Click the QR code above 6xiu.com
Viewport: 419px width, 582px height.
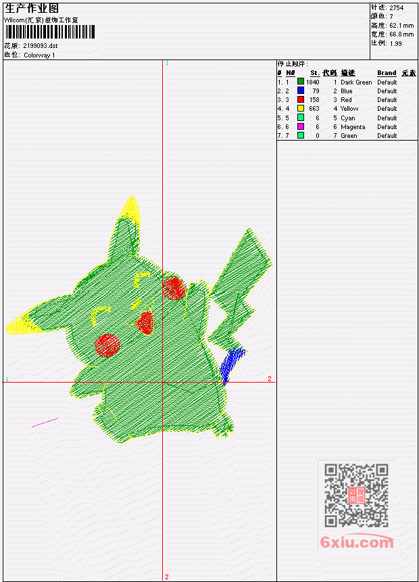tap(356, 495)
